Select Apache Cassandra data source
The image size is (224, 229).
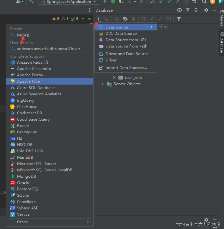[50, 69]
